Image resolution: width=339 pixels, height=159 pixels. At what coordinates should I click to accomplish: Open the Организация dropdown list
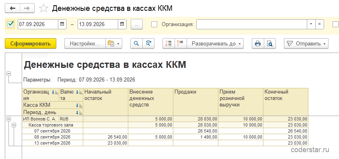(x=311, y=24)
